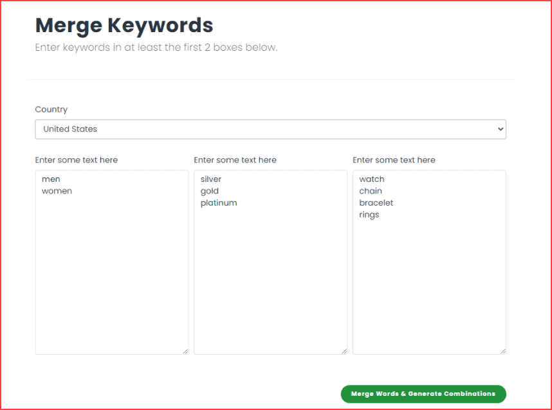Click Merge Words & Generate Combinations button
Screen dimensions: 552x410
click(423, 394)
